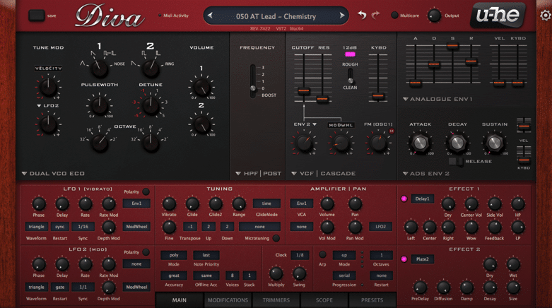Click the redo arrow icon
This screenshot has height=308, width=552.
[376, 15]
